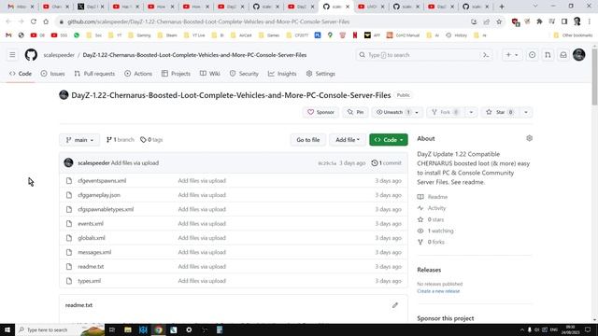Open cfggameplay.json file
Viewport: 598px width, 336px height.
click(x=99, y=195)
